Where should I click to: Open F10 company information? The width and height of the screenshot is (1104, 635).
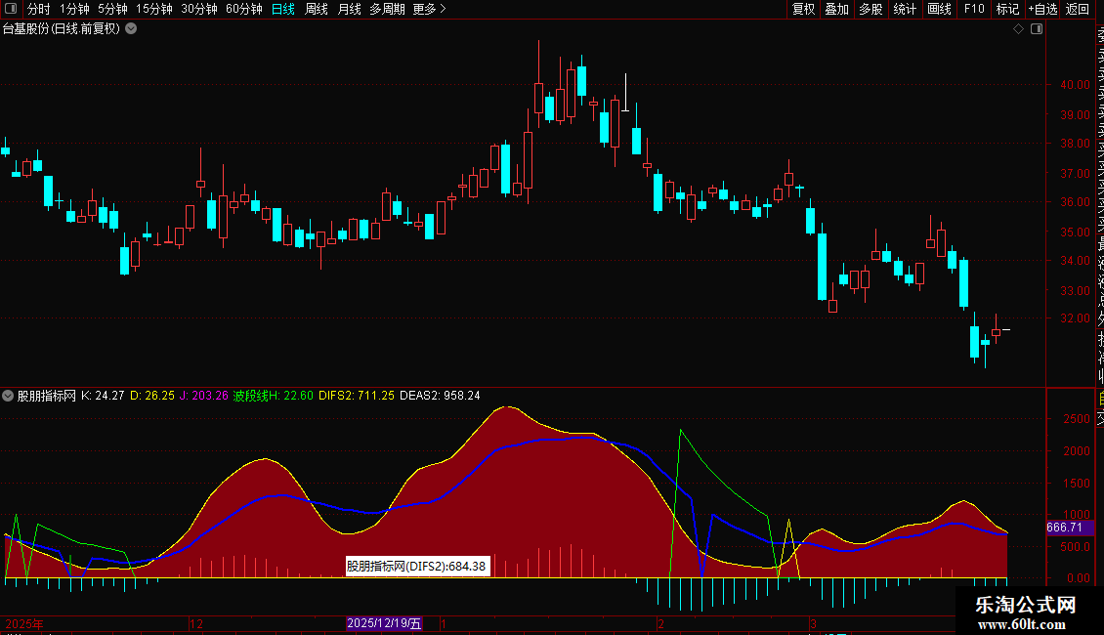[x=974, y=9]
